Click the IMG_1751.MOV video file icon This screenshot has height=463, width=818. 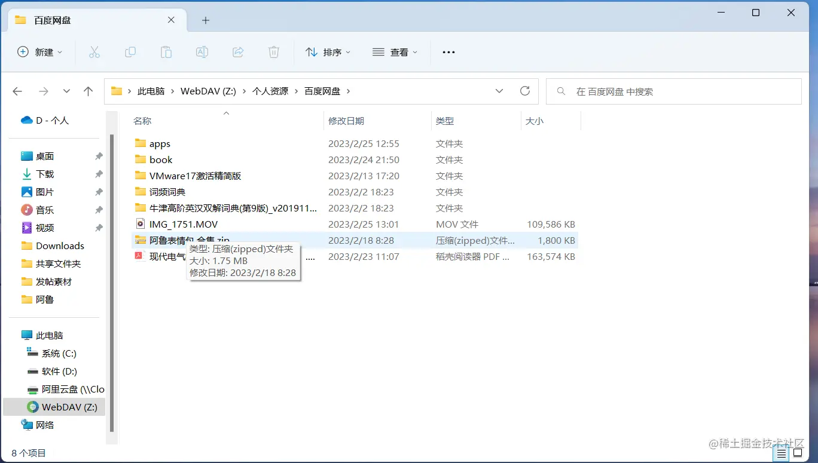tap(141, 224)
